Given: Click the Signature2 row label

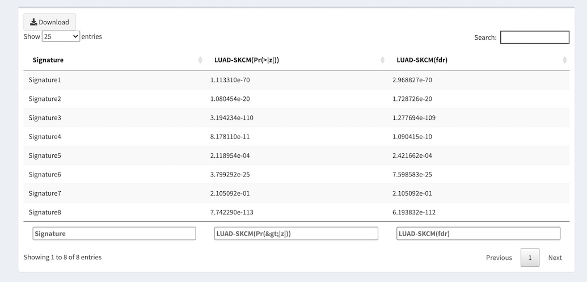Looking at the screenshot, I should pos(45,99).
